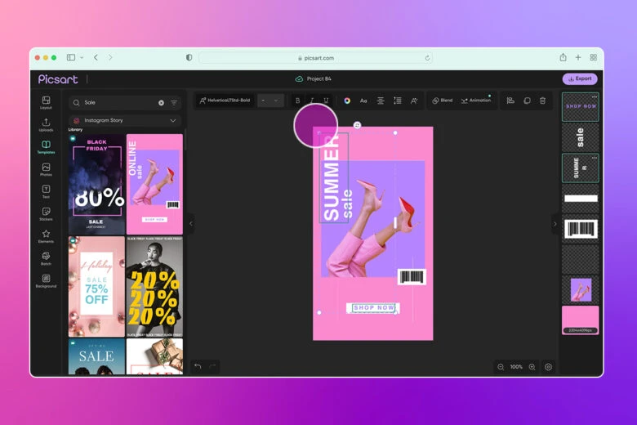The image size is (637, 425).
Task: Open the line spacing options
Action: pos(398,101)
